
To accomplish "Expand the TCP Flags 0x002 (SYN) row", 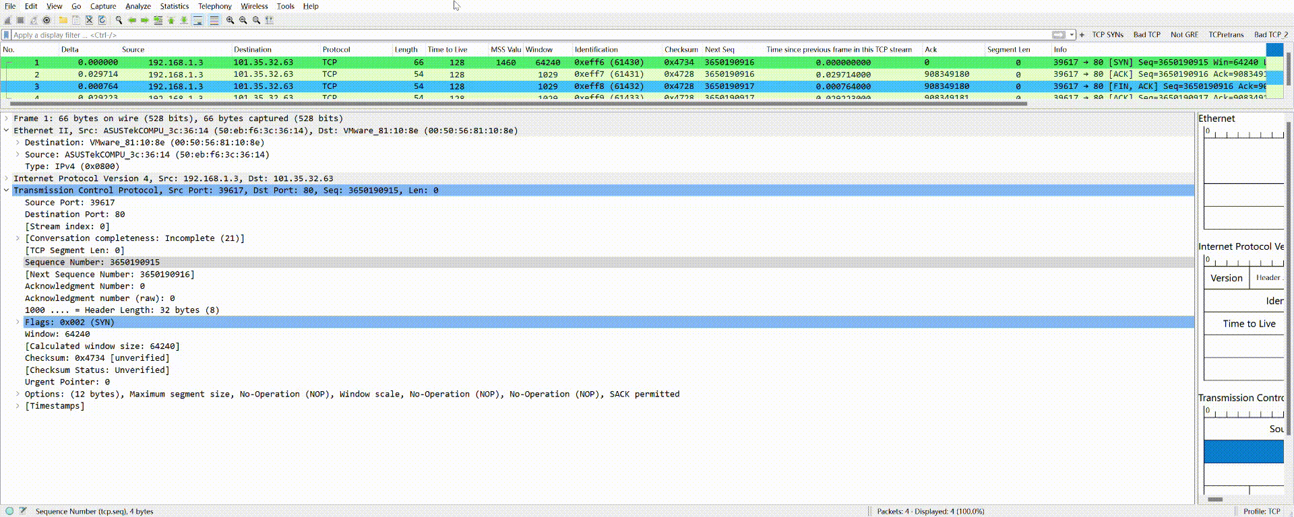I will pyautogui.click(x=18, y=322).
